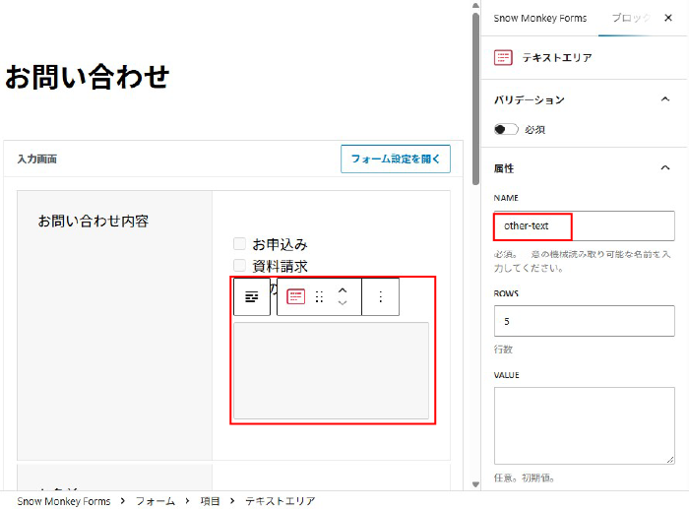
Task: Check the 資料請求 checkbox
Action: [x=239, y=265]
